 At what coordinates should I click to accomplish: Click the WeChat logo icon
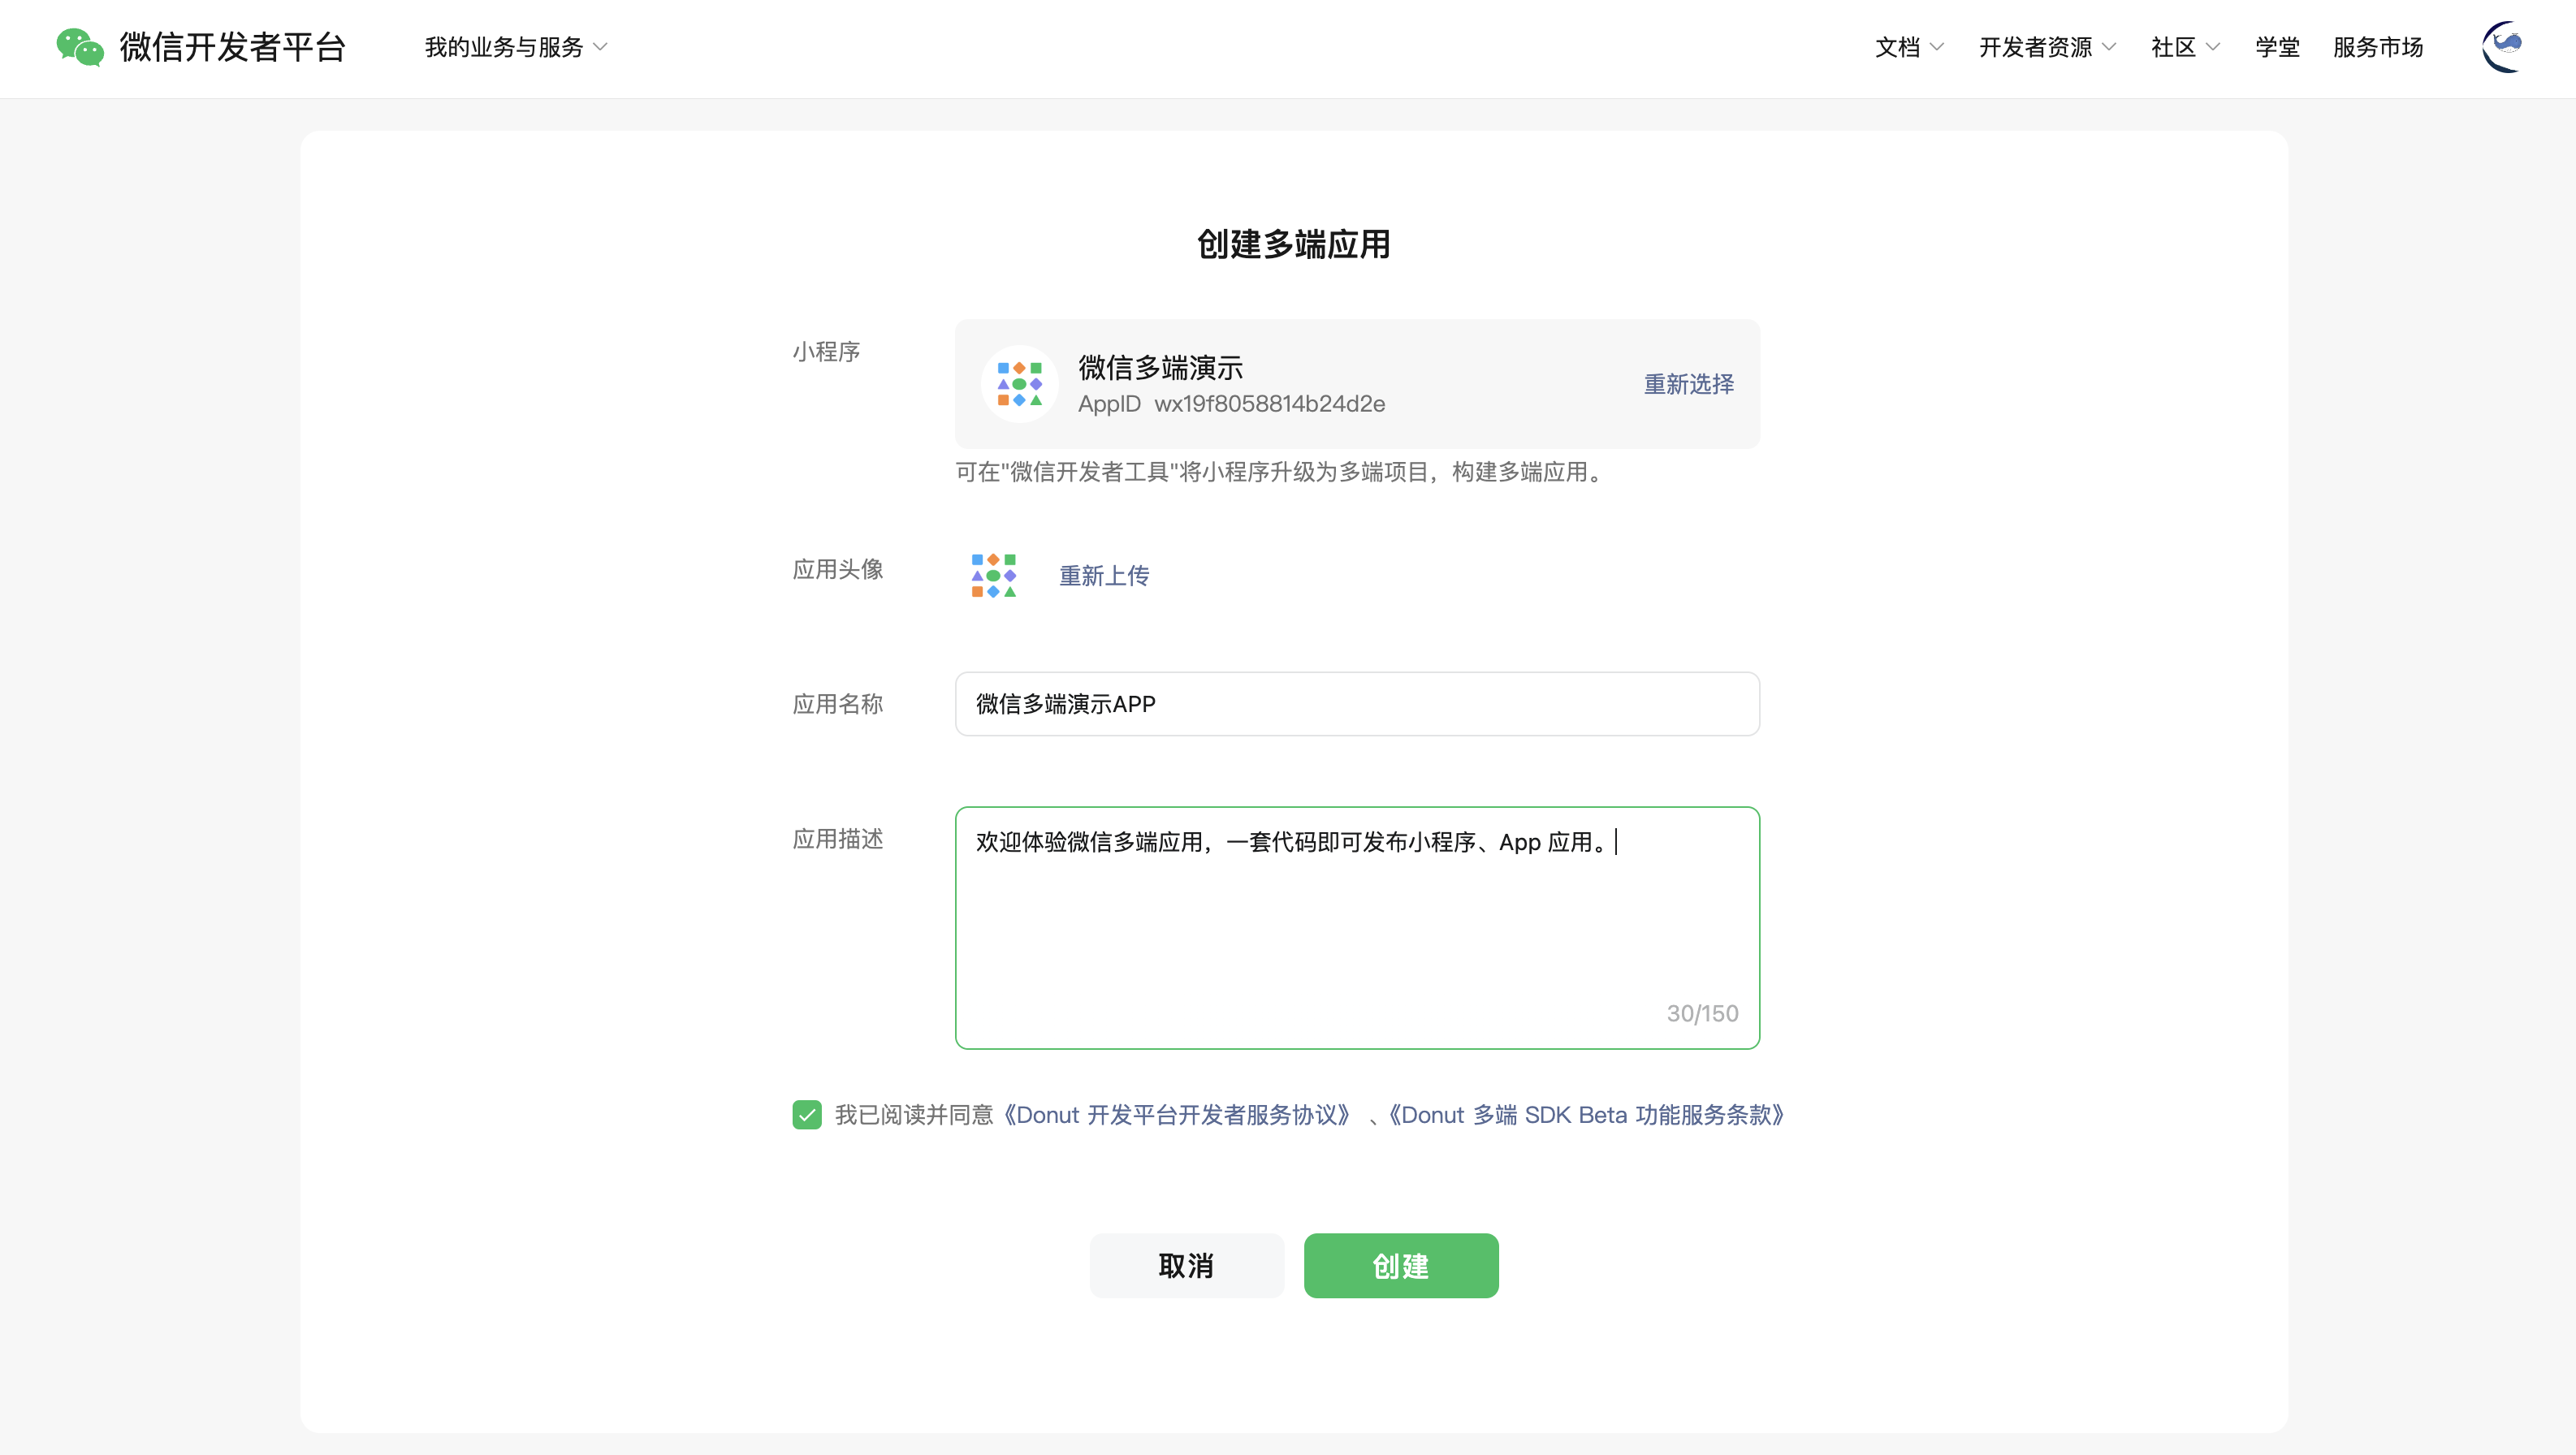click(80, 47)
